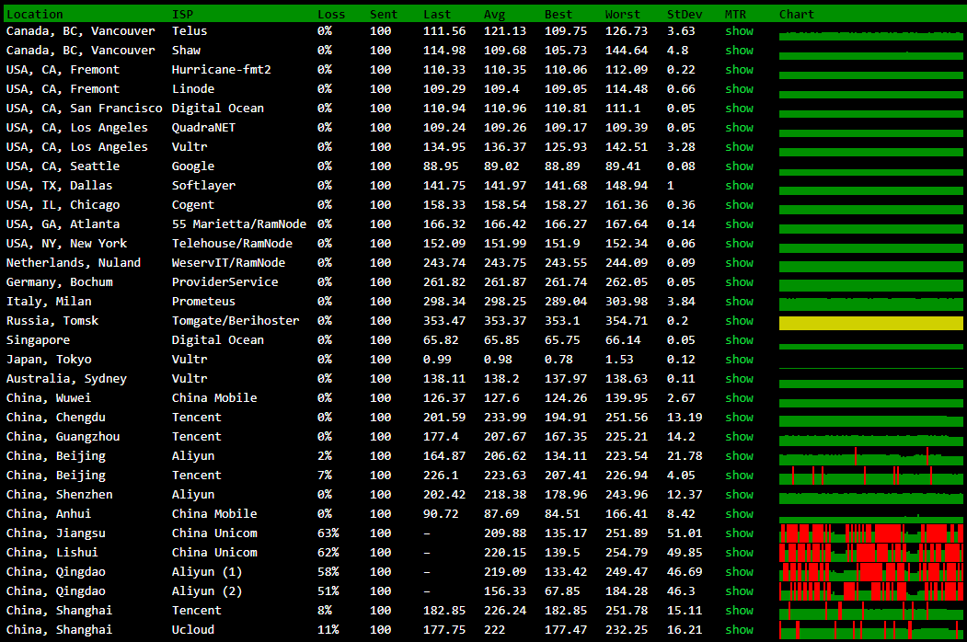Image resolution: width=967 pixels, height=642 pixels.
Task: Click the chart for Tencent Beijing row
Action: tap(870, 476)
